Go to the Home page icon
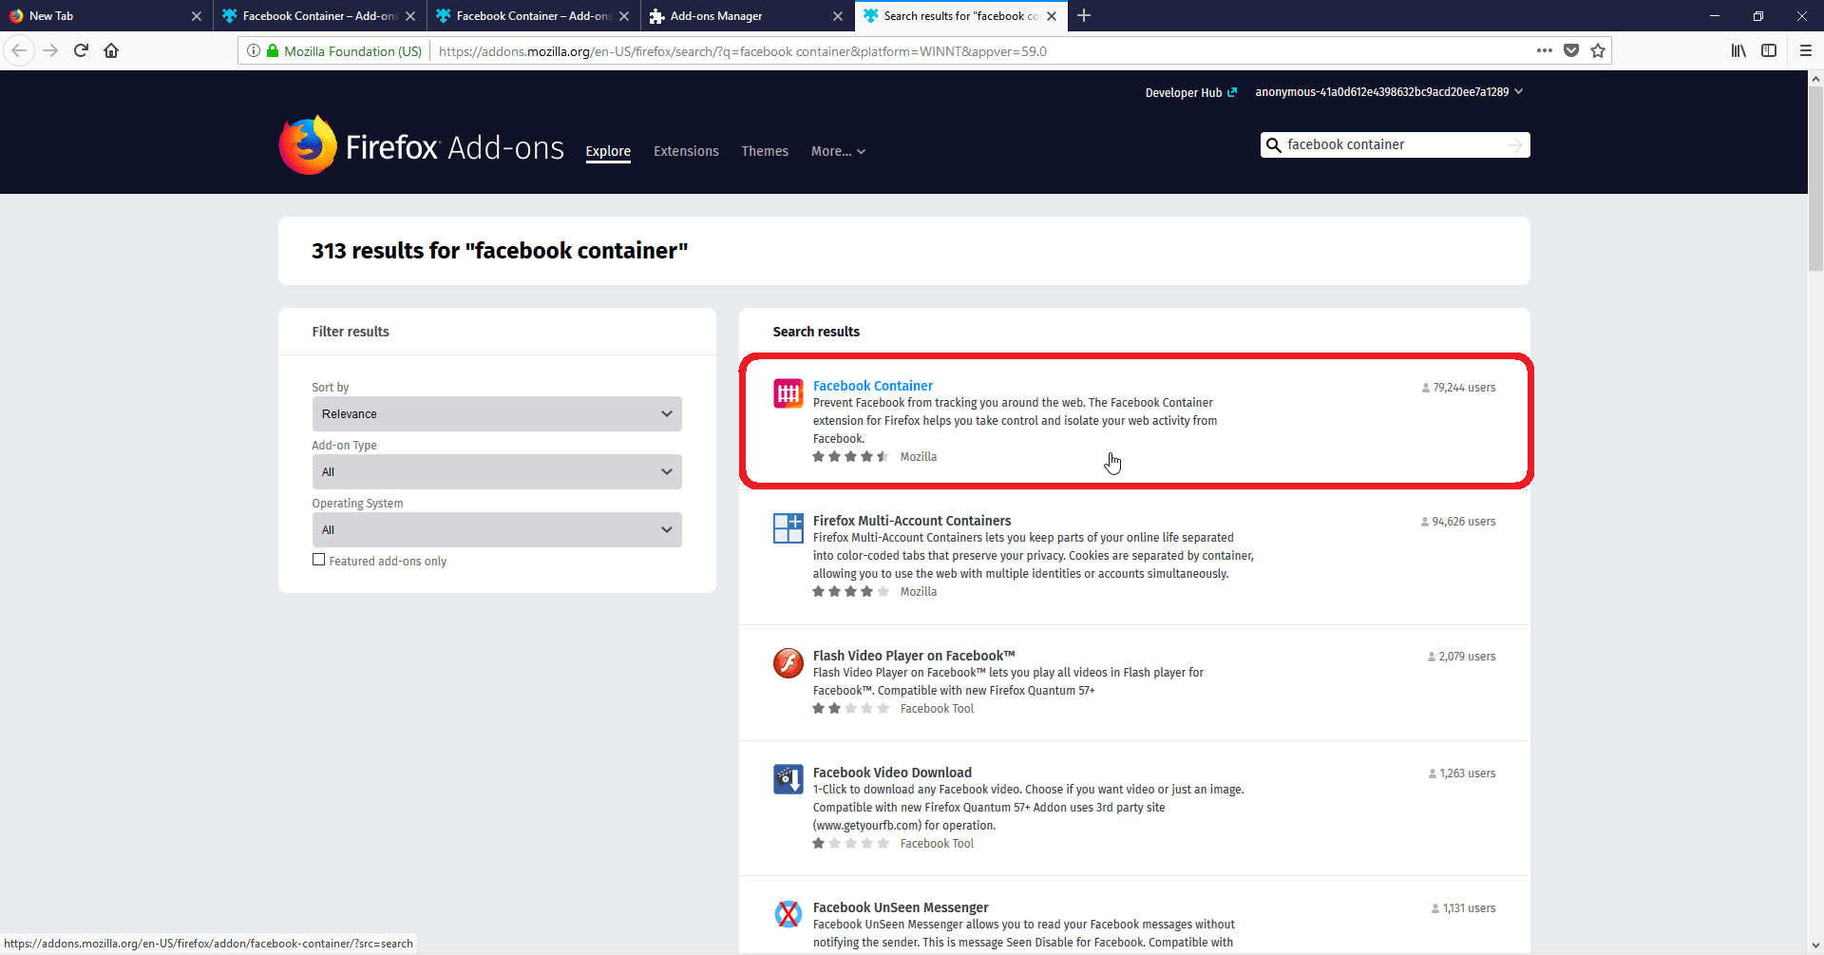Viewport: 1824px width, 955px height. coord(111,50)
